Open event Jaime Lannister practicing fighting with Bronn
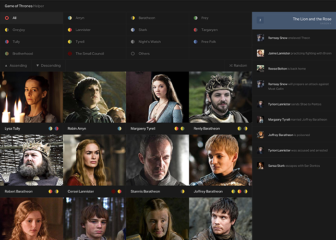Screen dimensions: 336x240 pos(294,53)
